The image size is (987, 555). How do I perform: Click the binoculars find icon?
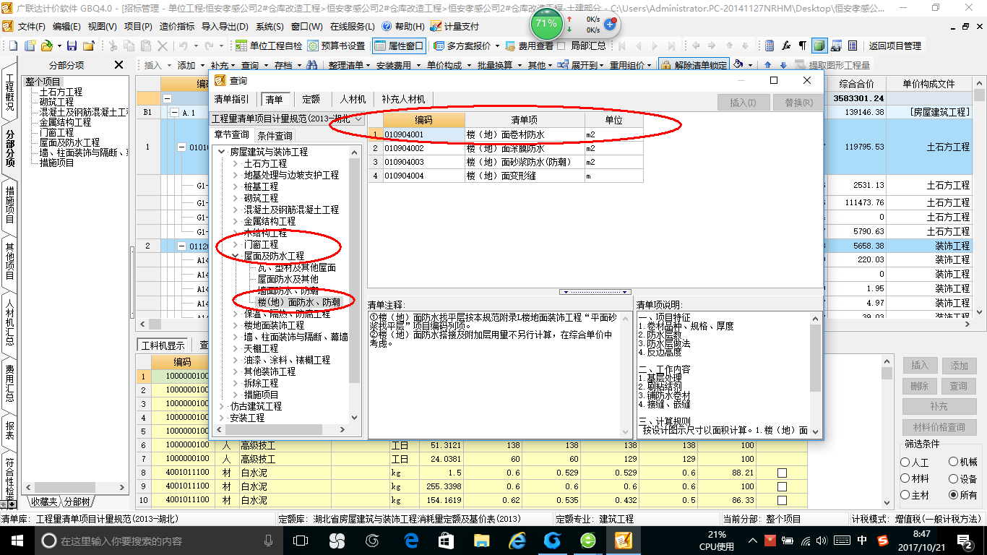[x=311, y=65]
